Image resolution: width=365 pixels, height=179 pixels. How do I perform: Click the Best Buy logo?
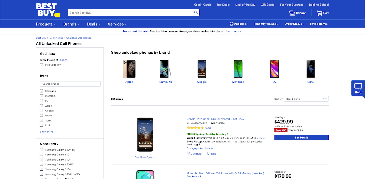(47, 10)
